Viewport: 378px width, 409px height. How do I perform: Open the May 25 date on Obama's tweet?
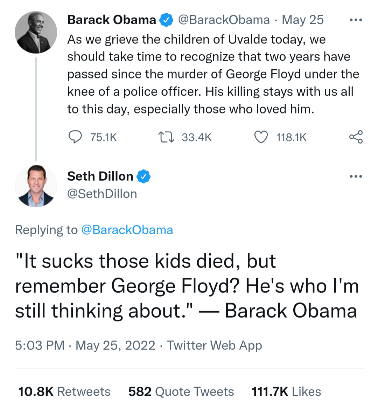[303, 20]
